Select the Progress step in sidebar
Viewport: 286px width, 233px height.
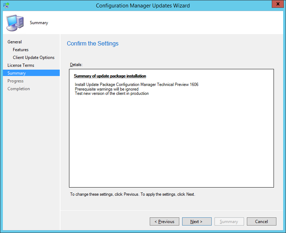pos(16,81)
